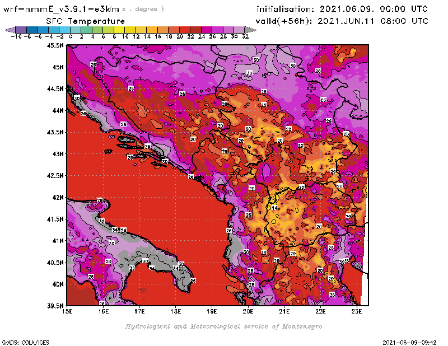The width and height of the screenshot is (448, 346).
Task: Click the 'GrADS: COLA/IGES' footer text
Action: 26,343
